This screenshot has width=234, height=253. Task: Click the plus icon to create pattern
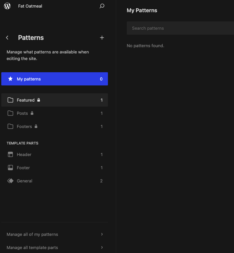point(102,38)
